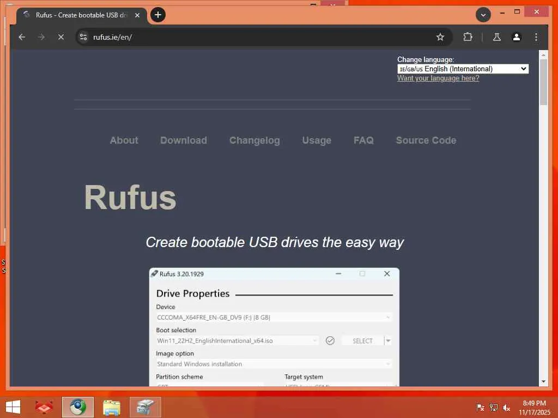Go to the Download section
Image resolution: width=558 pixels, height=418 pixels.
coord(184,140)
